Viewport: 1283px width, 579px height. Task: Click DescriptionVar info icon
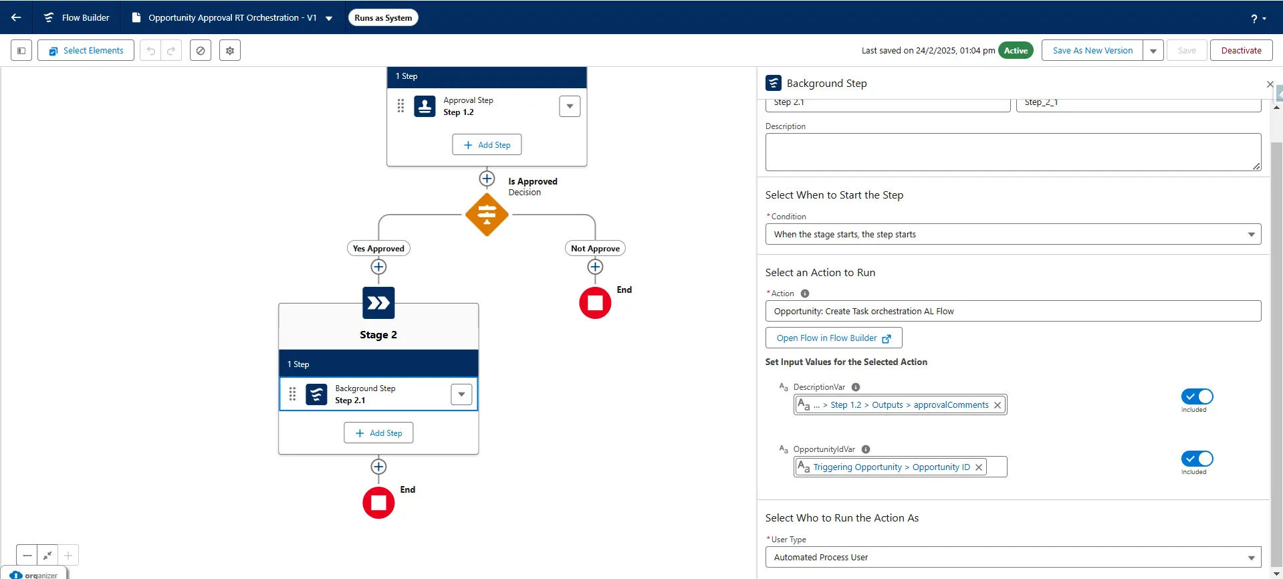tap(856, 387)
